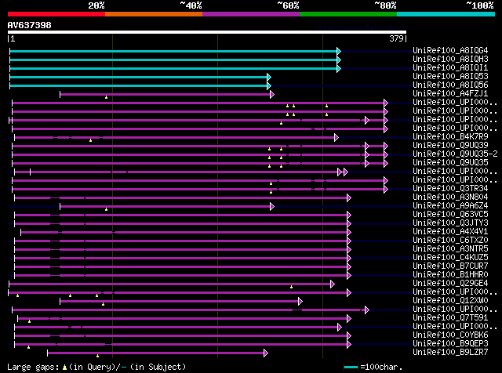Image resolution: width=502 pixels, height=373 pixels.
Task: Click the AV637398 query name label
Action: (x=30, y=25)
